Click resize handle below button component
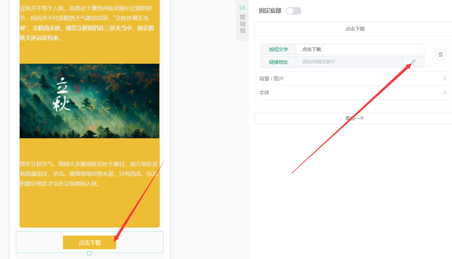The height and width of the screenshot is (259, 452). (89, 253)
